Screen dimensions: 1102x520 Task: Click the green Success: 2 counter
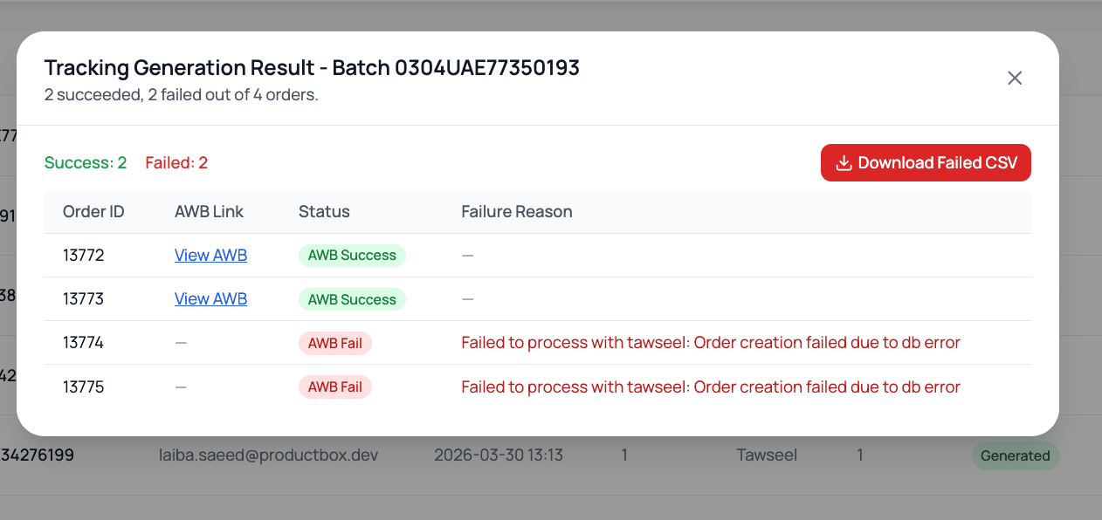[x=86, y=163]
